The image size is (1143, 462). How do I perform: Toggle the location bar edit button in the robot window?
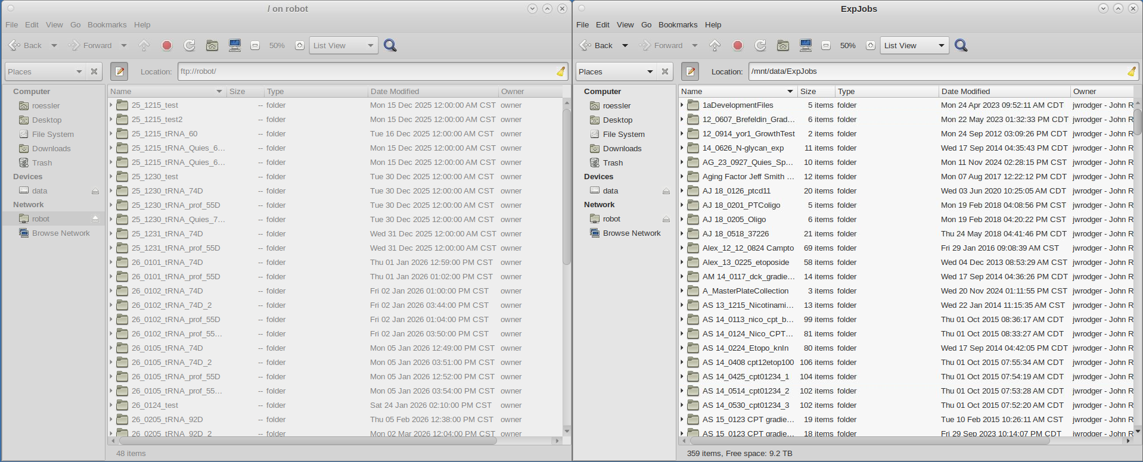point(119,71)
